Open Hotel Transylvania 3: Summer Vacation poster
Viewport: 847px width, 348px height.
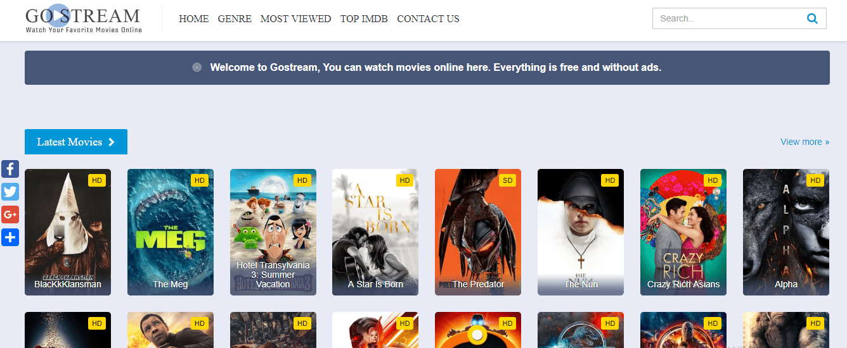point(273,232)
